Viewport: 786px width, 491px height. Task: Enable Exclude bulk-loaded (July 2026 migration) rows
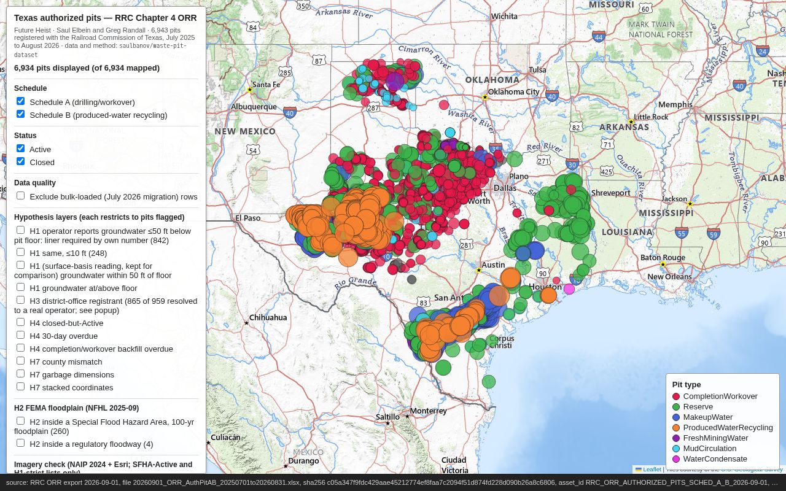(x=21, y=195)
